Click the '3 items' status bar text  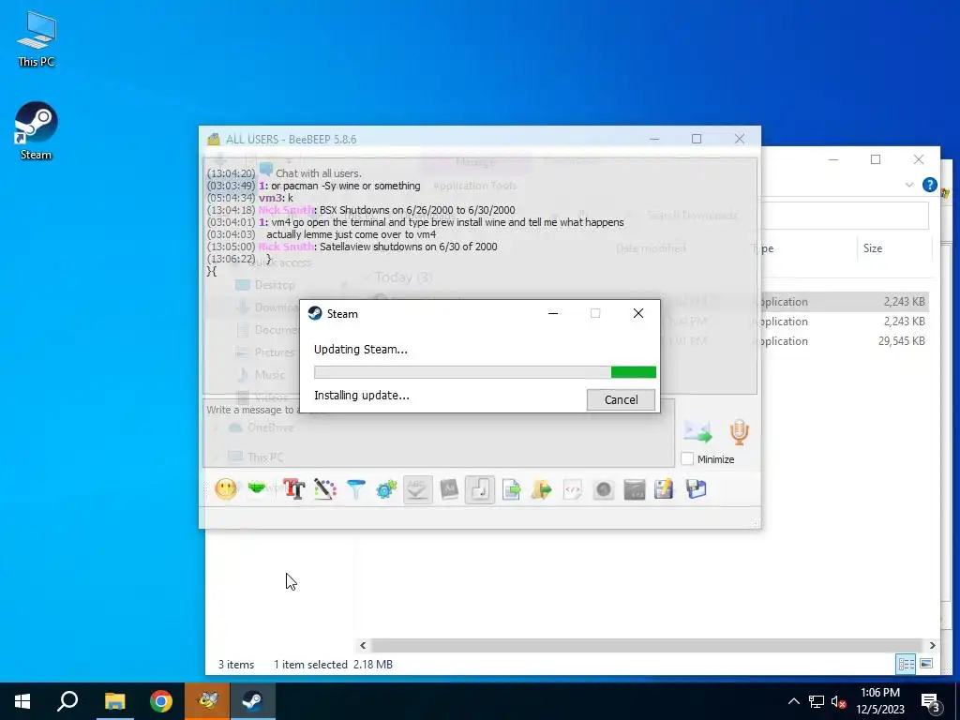click(236, 665)
